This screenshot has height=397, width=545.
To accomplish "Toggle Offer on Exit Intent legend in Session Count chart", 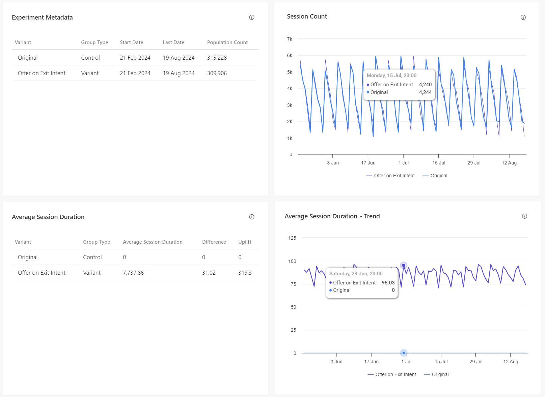I will (x=390, y=176).
